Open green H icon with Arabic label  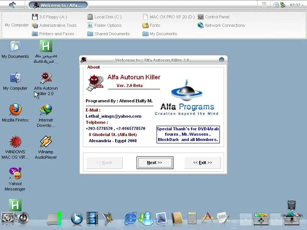(46, 52)
